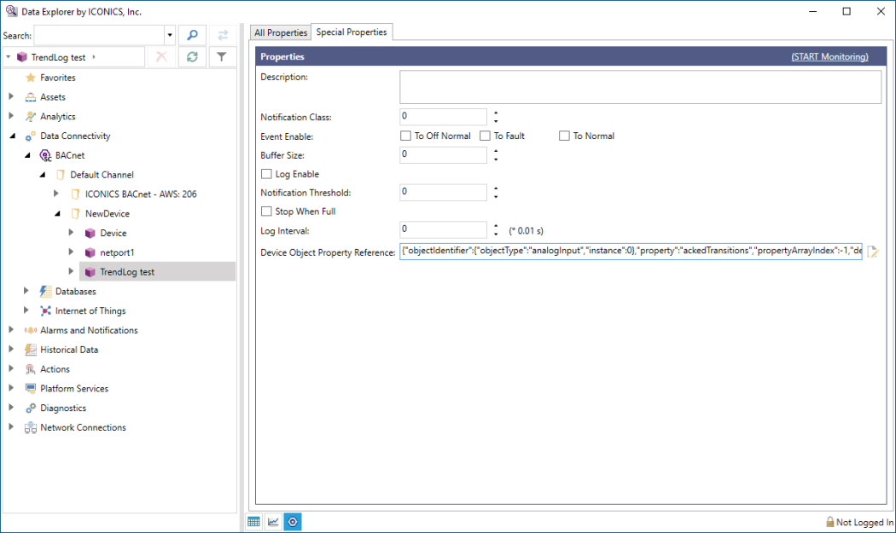The width and height of the screenshot is (896, 533).
Task: Click the Device cube icon
Action: pyautogui.click(x=90, y=233)
